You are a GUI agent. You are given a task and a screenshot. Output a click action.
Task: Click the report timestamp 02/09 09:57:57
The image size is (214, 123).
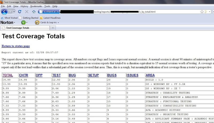[x=47, y=52]
